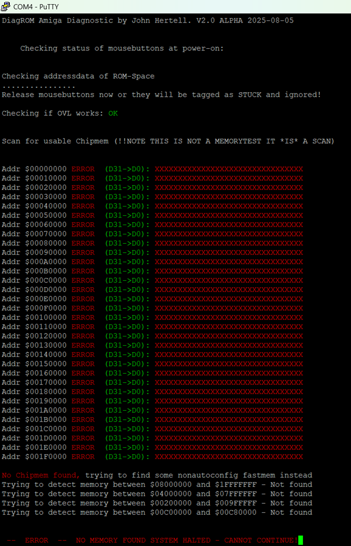This screenshot has height=546, width=351.
Task: Click the red ERROR on the $00100000 row
Action: (83, 317)
